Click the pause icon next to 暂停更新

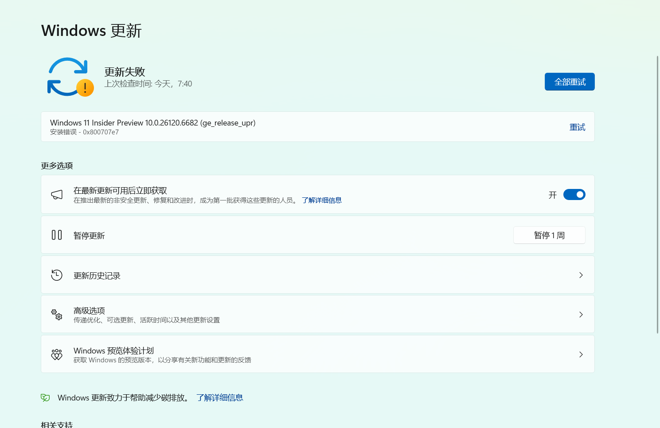57,235
